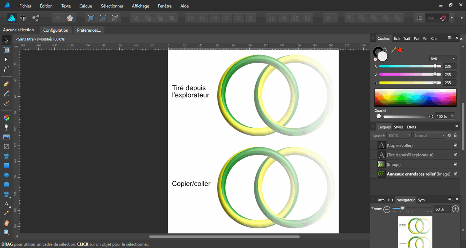Switch to the Effets tab
Screen dimensions: 466x248
pos(411,127)
